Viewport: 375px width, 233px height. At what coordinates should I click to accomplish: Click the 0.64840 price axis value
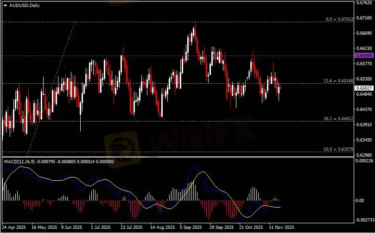coord(364,94)
